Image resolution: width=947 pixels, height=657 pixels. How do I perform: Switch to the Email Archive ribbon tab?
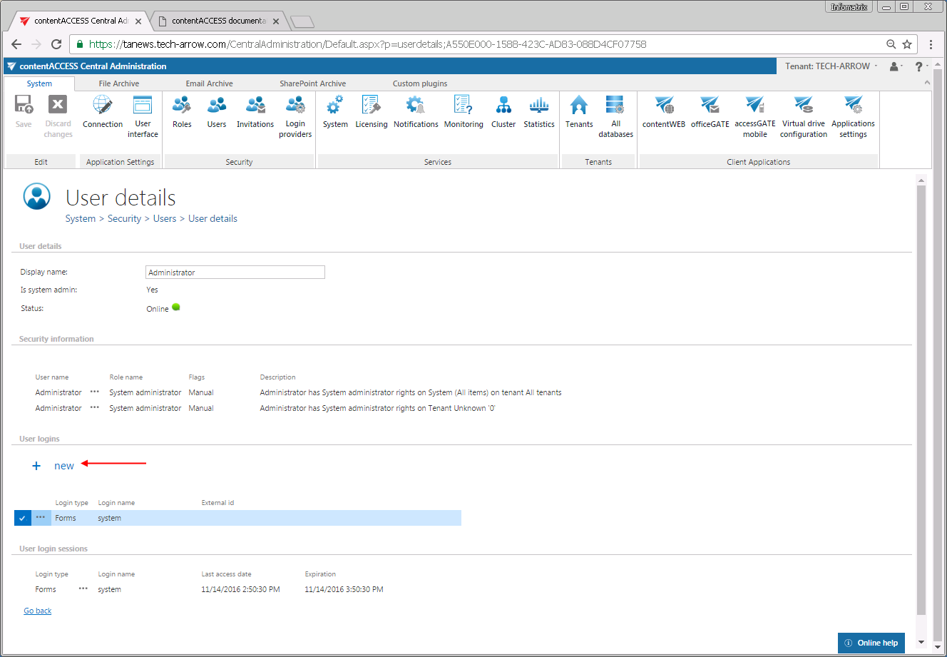(x=209, y=83)
